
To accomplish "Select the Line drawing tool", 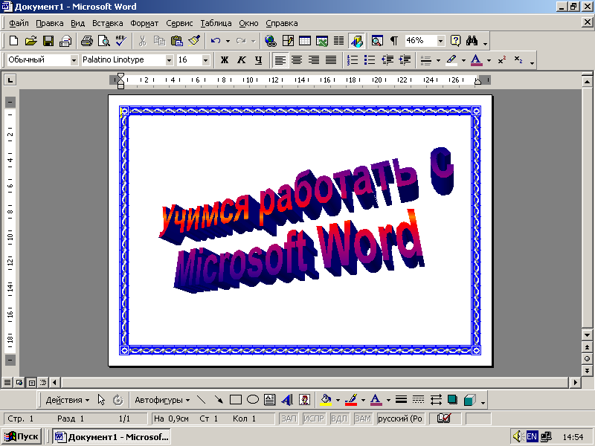I will click(x=202, y=400).
